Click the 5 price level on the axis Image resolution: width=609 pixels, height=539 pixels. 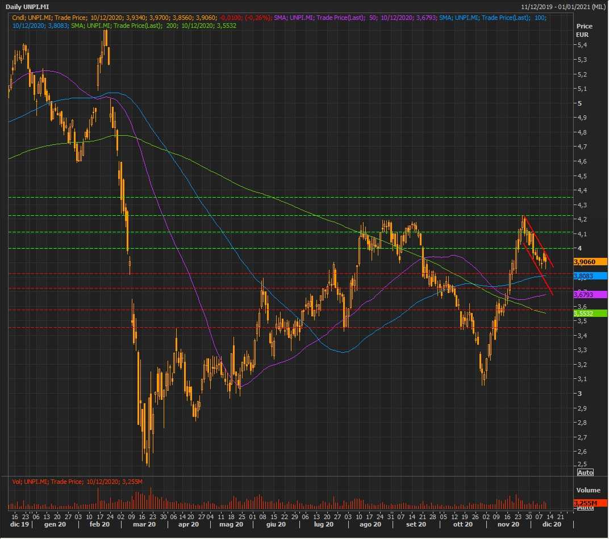[x=579, y=103]
